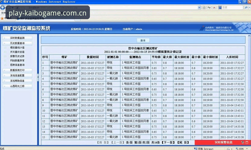This screenshot has height=150, width=251.
Task: Stop loading with the red X icon
Action: pos(214,8)
